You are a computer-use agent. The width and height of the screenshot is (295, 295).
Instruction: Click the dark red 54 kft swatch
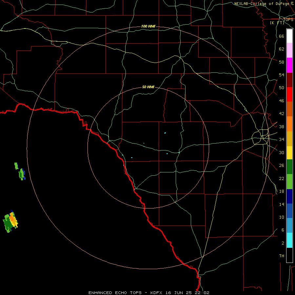pos(289,80)
